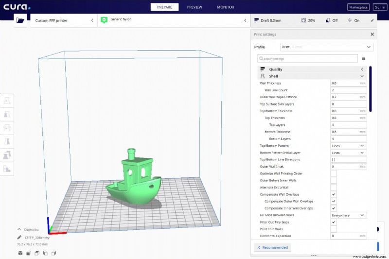
Task: Select CFFFP_3DBenchy in object list
Action: 37,238
